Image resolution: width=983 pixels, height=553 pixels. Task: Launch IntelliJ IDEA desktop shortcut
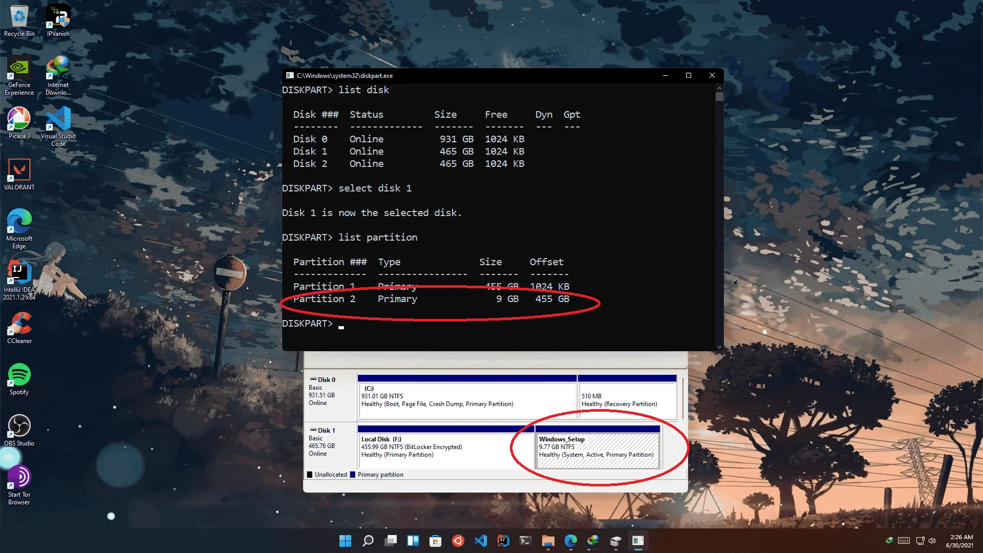[x=19, y=281]
